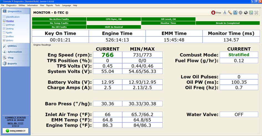Click the Battery Volts current value 12.95
The width and height of the screenshot is (262, 136).
[x=108, y=82]
